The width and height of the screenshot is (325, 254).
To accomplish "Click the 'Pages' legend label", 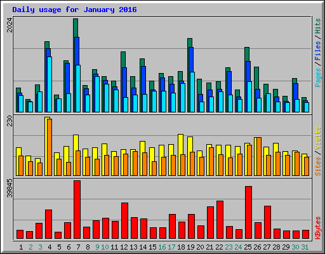I will 318,77.
